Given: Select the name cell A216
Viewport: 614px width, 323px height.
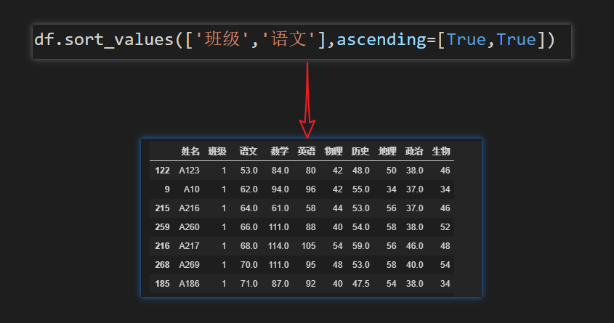Looking at the screenshot, I should click(189, 208).
